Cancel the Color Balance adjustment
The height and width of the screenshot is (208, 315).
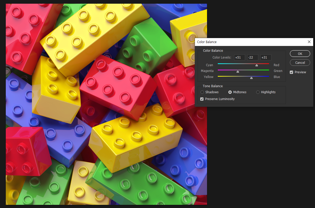pos(300,63)
